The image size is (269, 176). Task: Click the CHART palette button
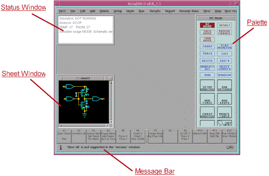click(207, 46)
